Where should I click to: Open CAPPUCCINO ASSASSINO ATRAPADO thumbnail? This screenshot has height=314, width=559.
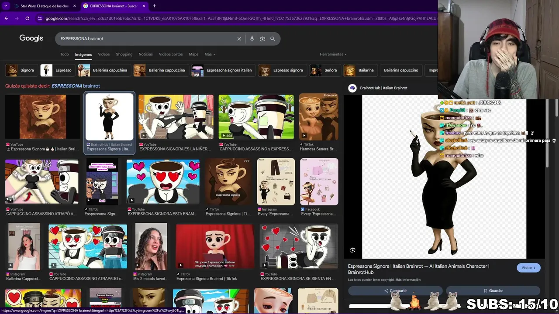(x=88, y=246)
